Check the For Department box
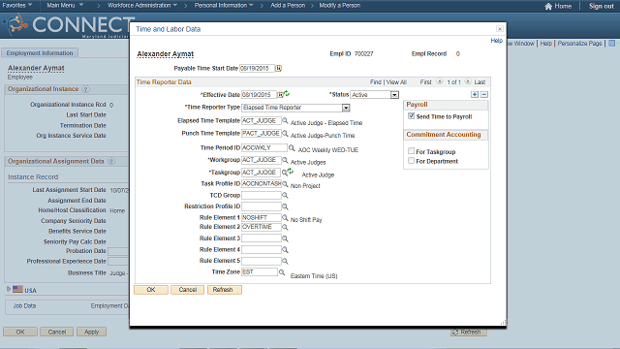620x349 pixels. (411, 161)
